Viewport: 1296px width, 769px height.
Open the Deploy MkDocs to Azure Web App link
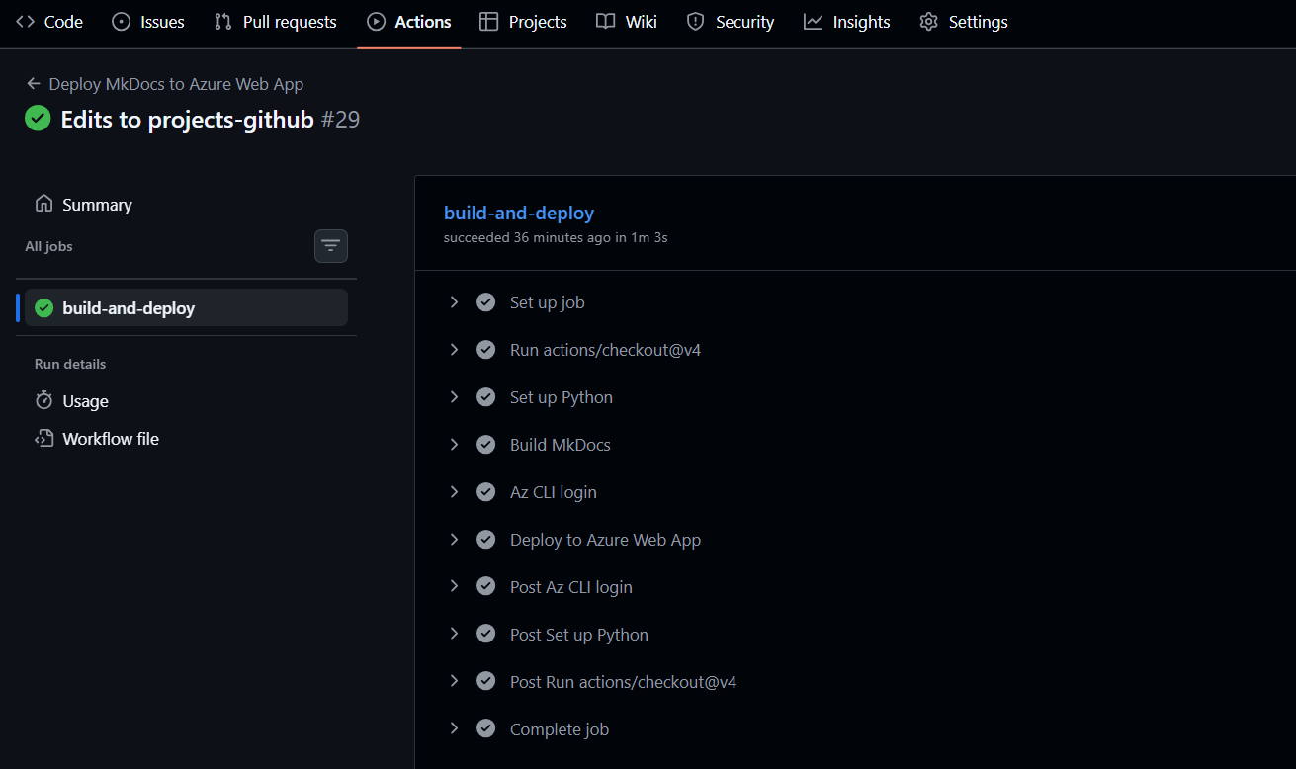tap(176, 84)
